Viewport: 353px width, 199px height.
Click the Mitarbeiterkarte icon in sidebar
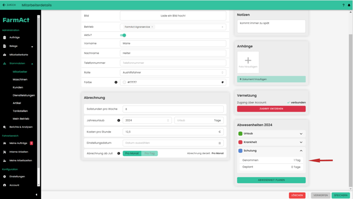click(x=5, y=55)
